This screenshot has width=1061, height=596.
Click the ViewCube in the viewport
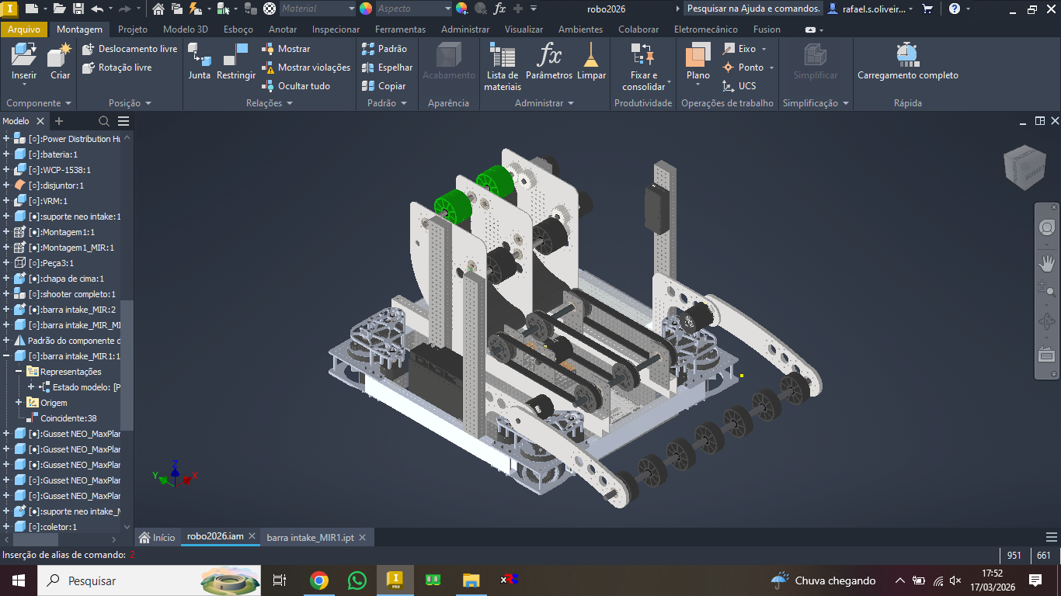pyautogui.click(x=1024, y=167)
